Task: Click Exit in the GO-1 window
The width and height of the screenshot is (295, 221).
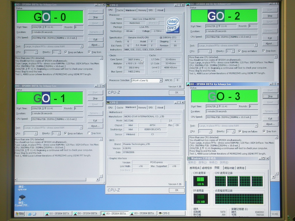Action: point(95,121)
